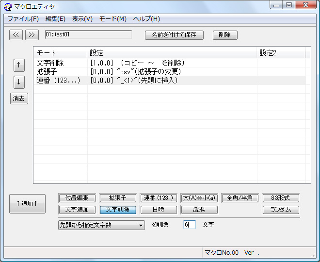Click the macro name field 01:test01
Screen dimensions: 320x262
[x=88, y=34]
